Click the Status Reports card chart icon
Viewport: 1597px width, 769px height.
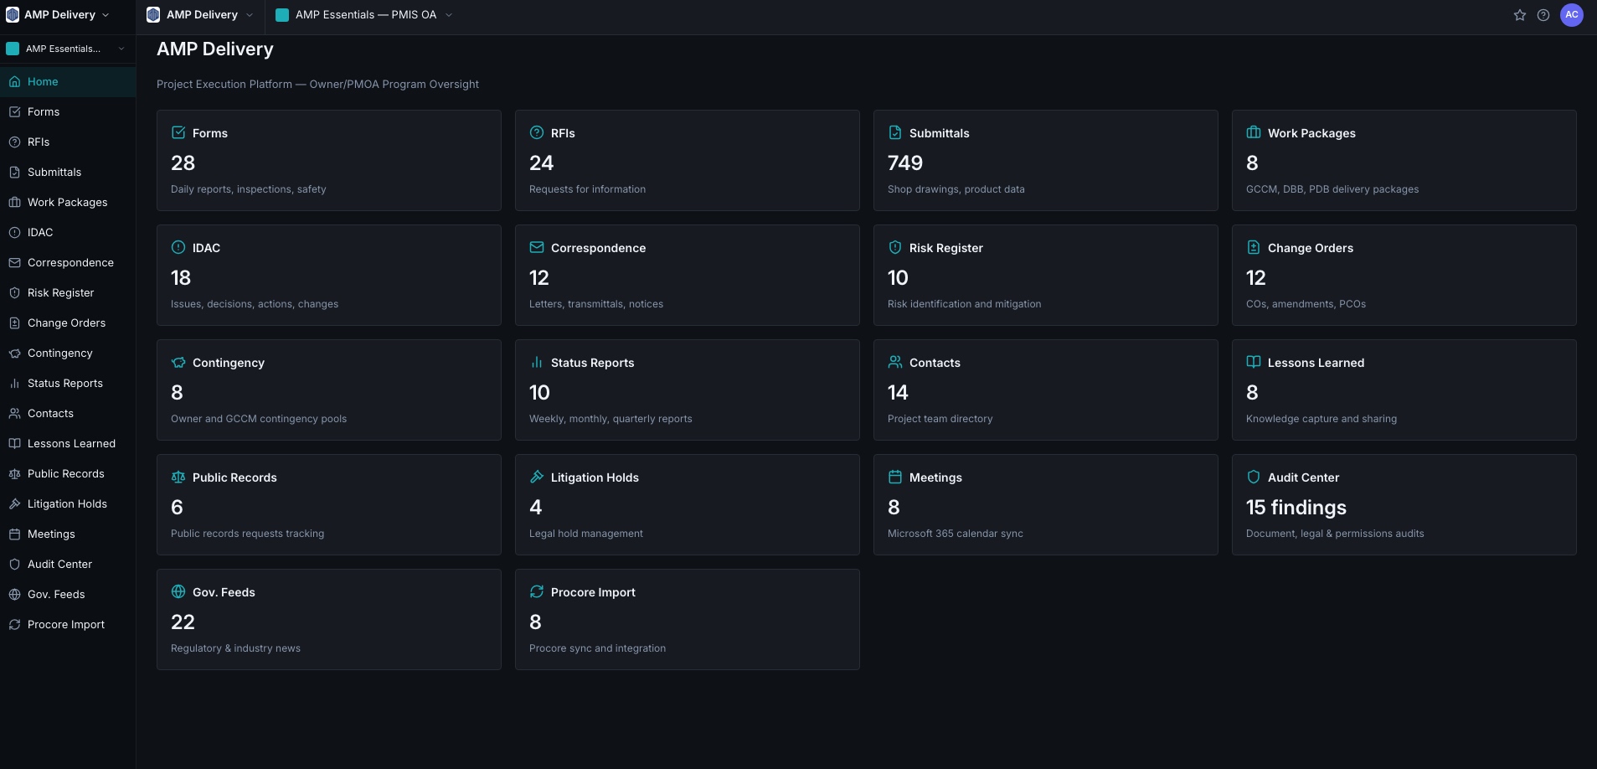point(537,362)
